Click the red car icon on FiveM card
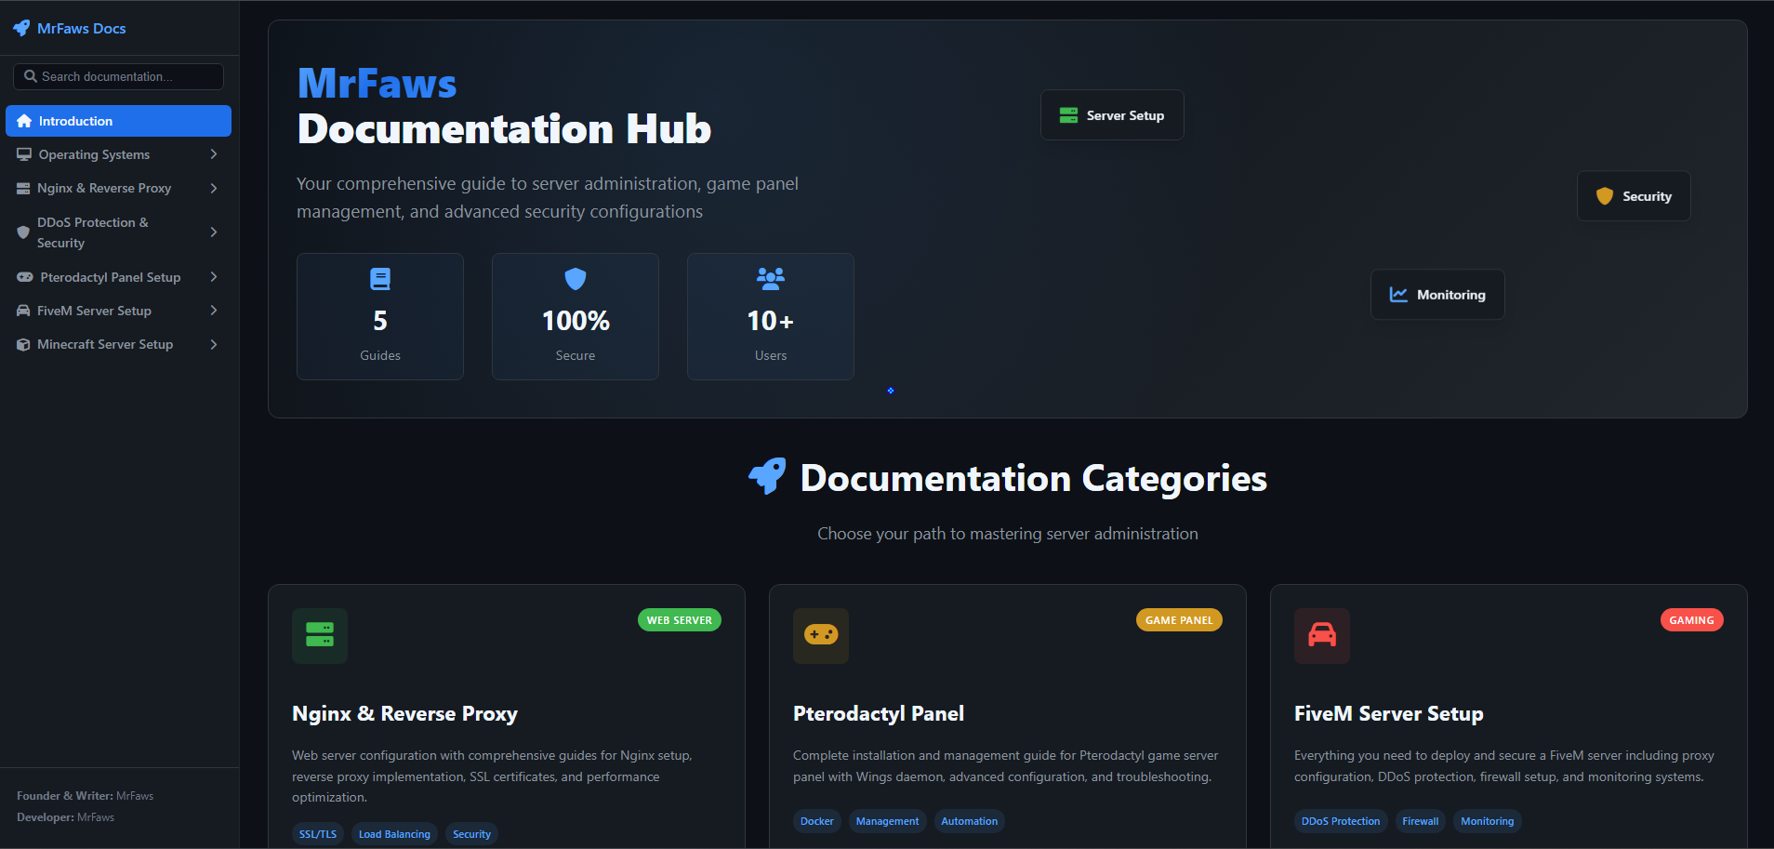 pos(1321,635)
